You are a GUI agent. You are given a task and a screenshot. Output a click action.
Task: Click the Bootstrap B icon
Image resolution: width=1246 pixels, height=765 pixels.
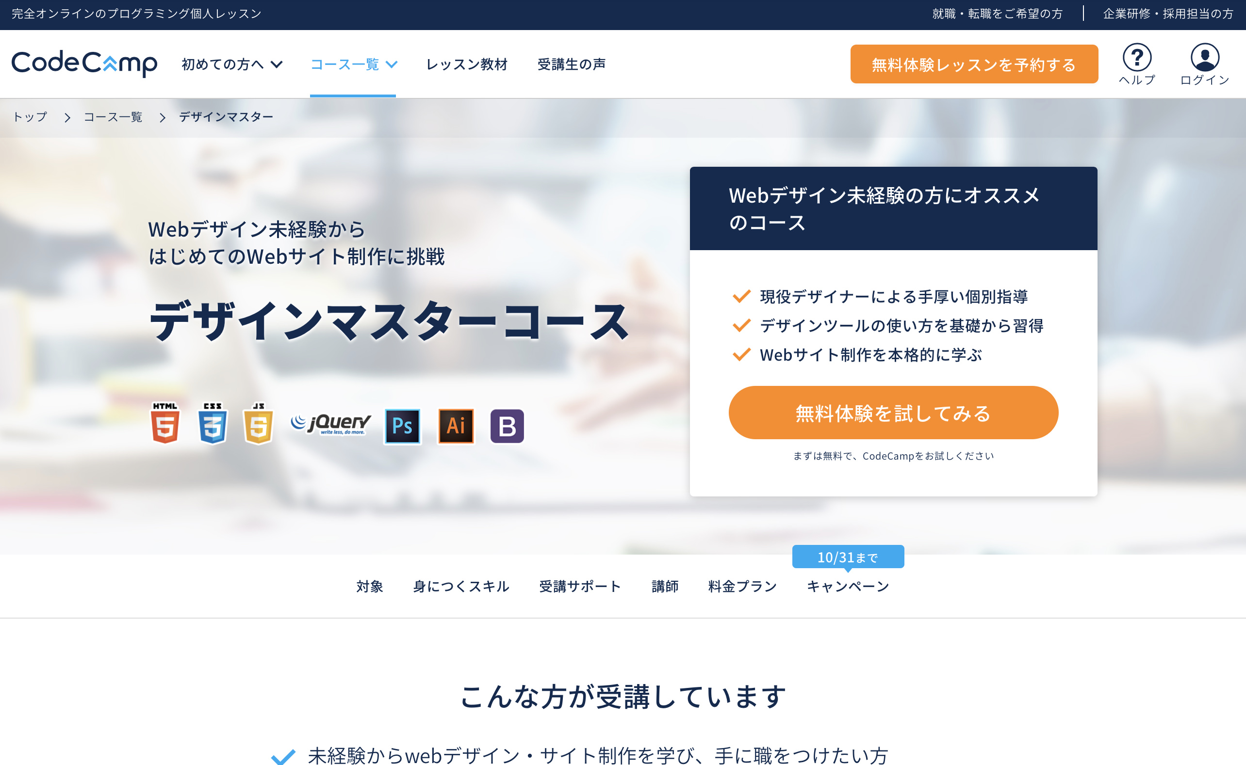click(x=507, y=426)
